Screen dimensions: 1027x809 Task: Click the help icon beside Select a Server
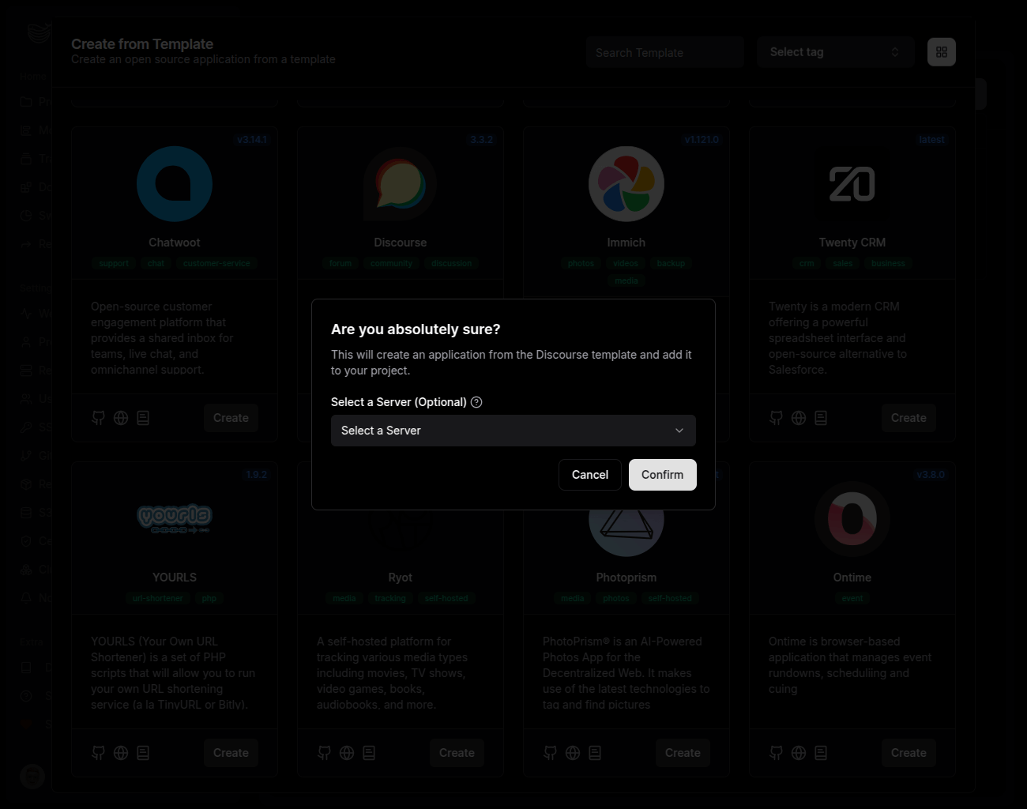476,402
